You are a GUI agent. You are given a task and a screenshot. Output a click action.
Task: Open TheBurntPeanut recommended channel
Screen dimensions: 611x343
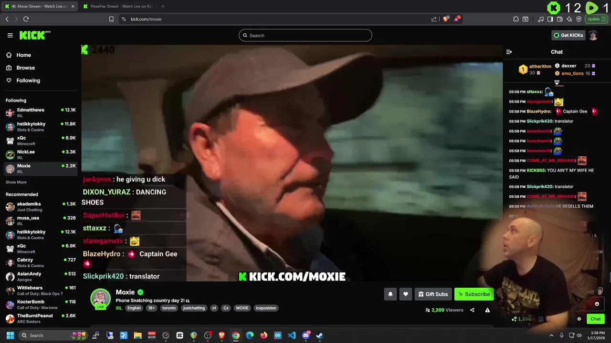coord(41,319)
